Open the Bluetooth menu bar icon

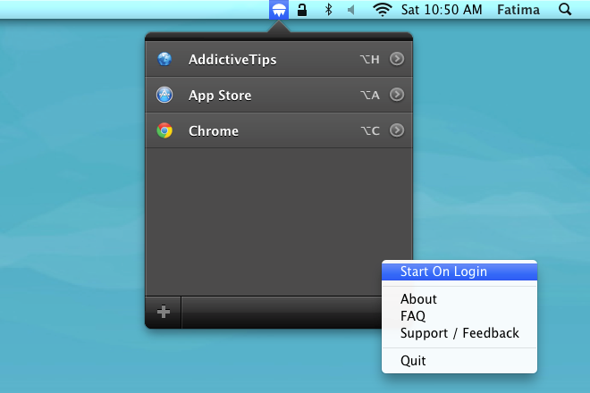pos(328,10)
